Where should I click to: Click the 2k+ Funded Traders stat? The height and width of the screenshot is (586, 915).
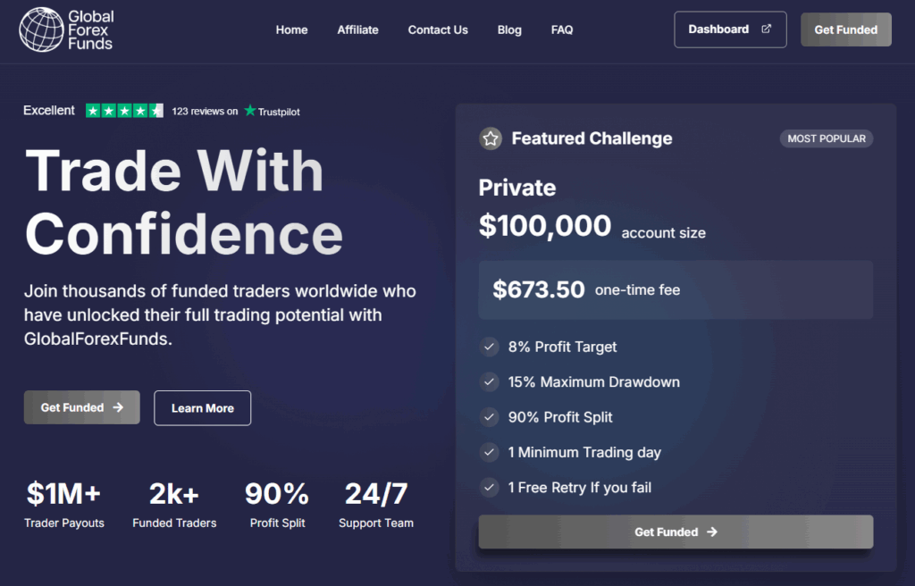click(x=174, y=505)
